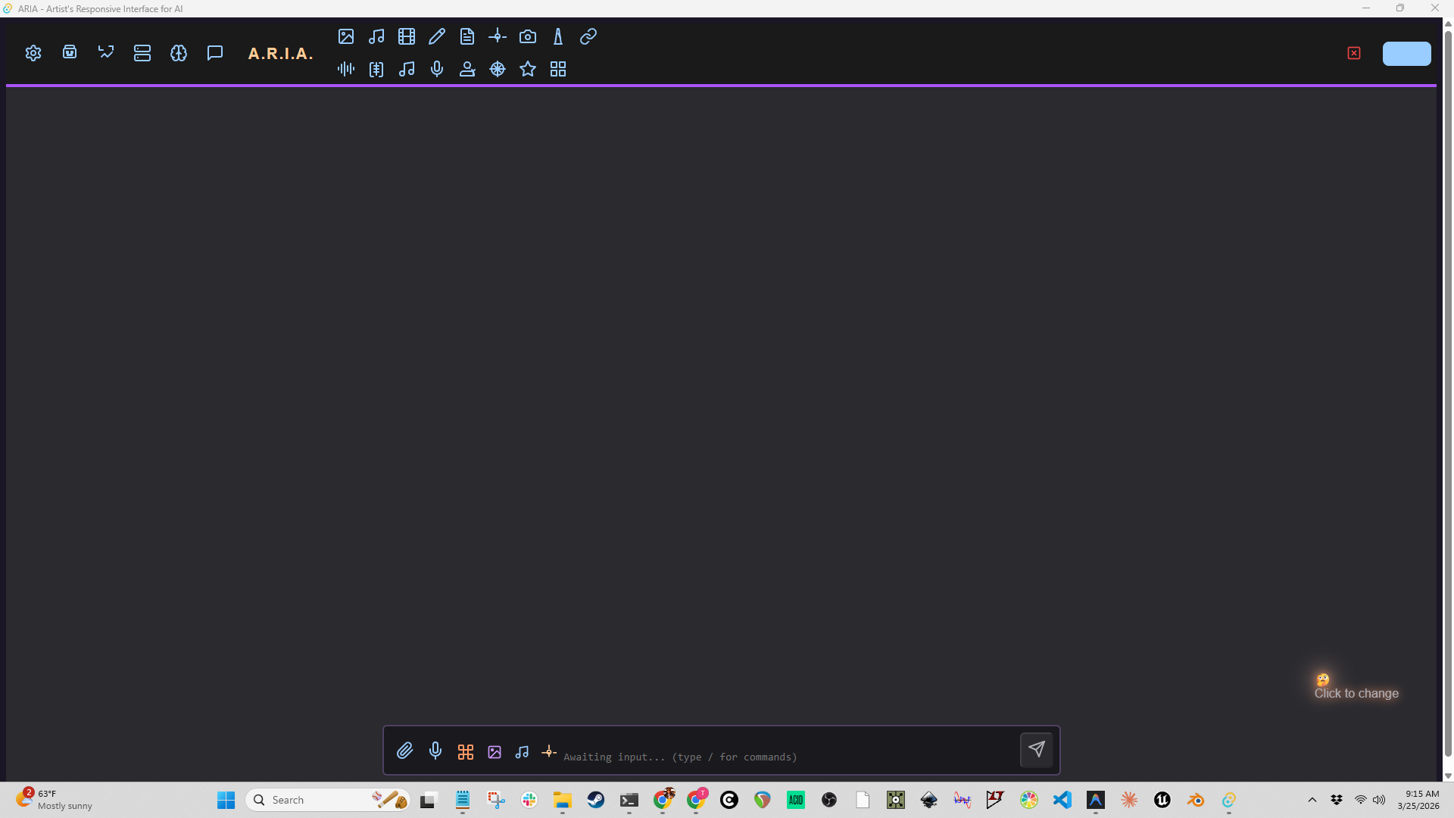Show hidden icons in system tray
Image resolution: width=1454 pixels, height=818 pixels.
click(1312, 800)
